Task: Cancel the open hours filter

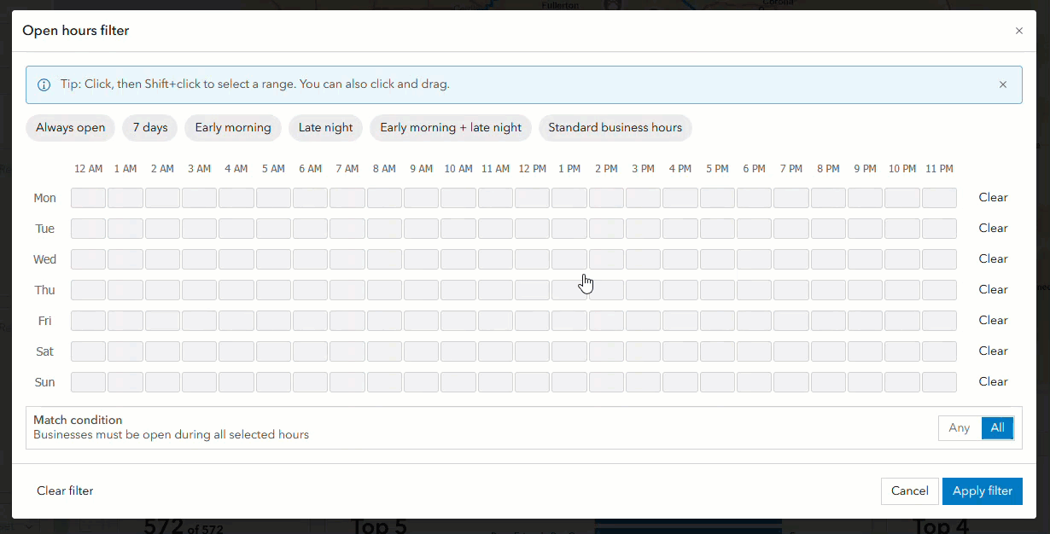Action: pos(909,491)
